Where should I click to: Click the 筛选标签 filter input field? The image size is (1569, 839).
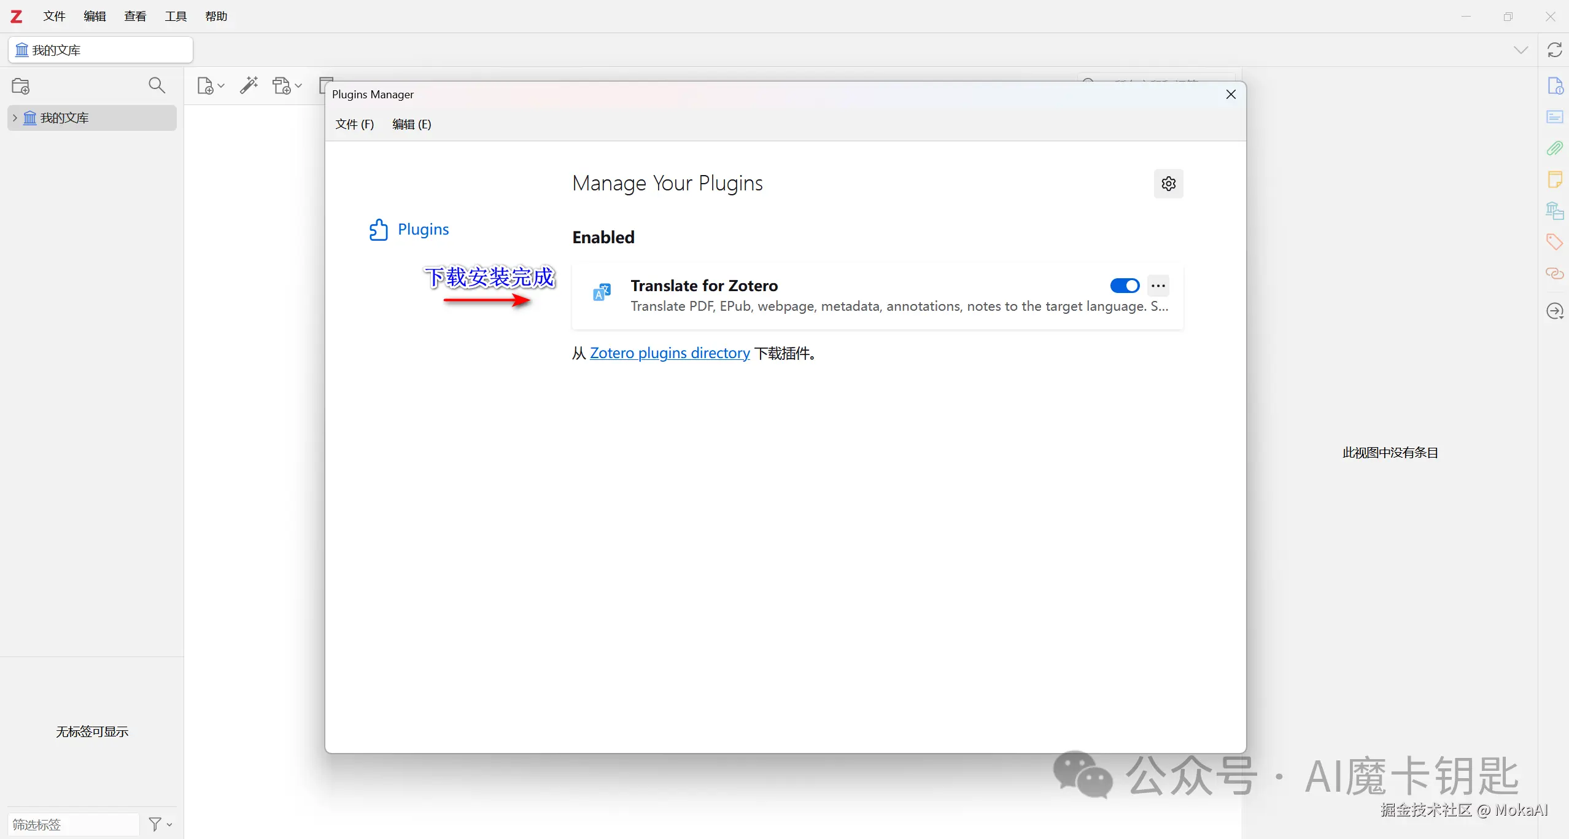(72, 824)
